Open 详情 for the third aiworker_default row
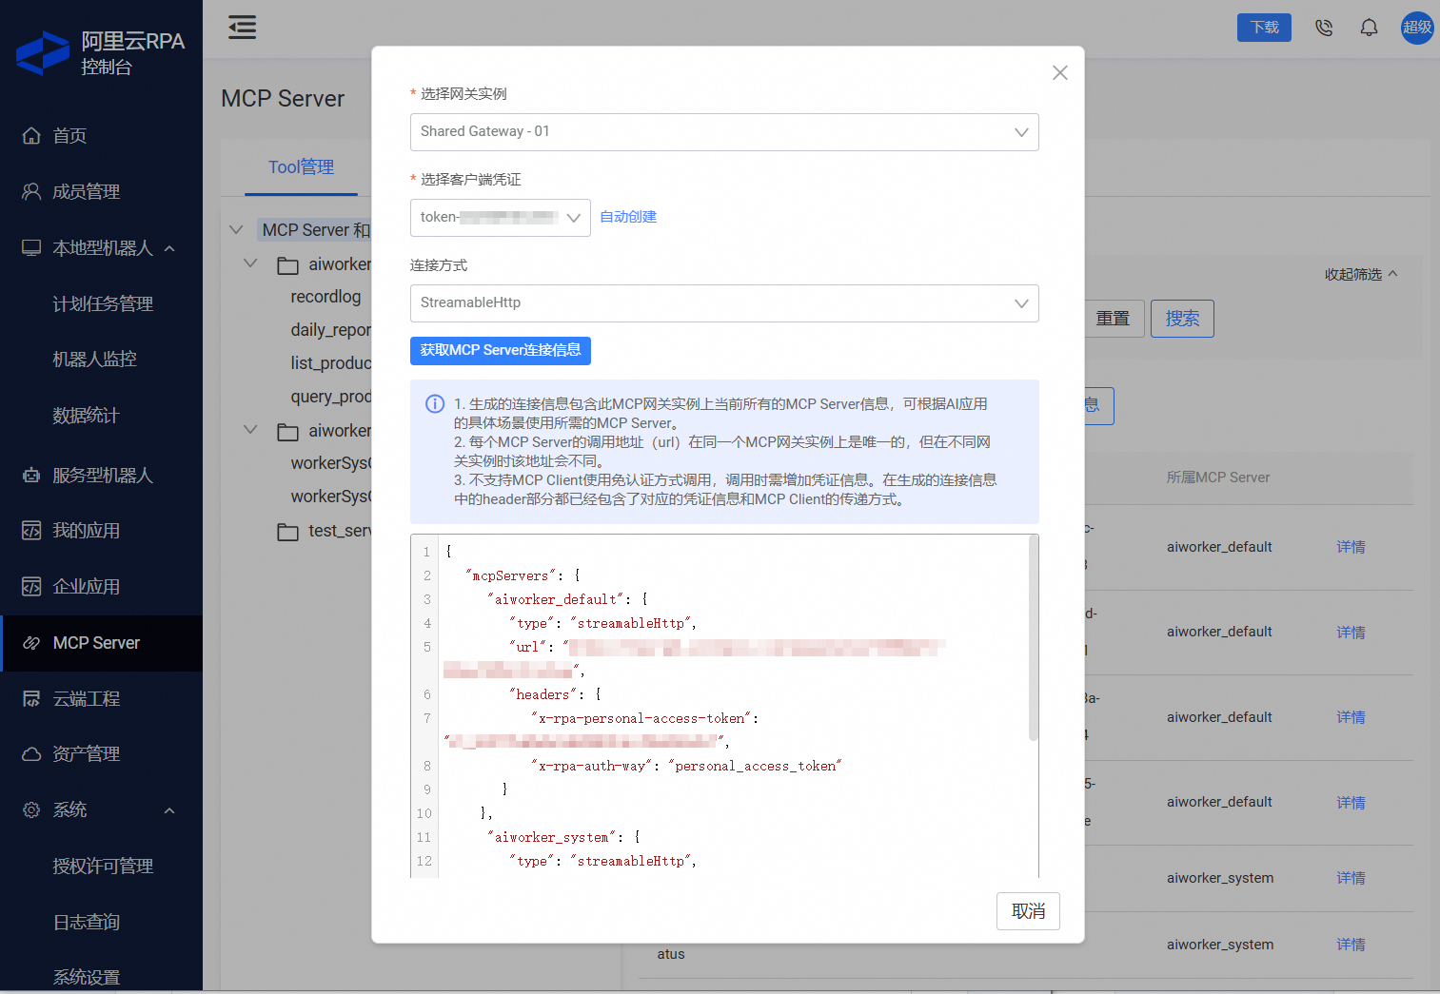Viewport: 1440px width, 994px height. [x=1351, y=717]
